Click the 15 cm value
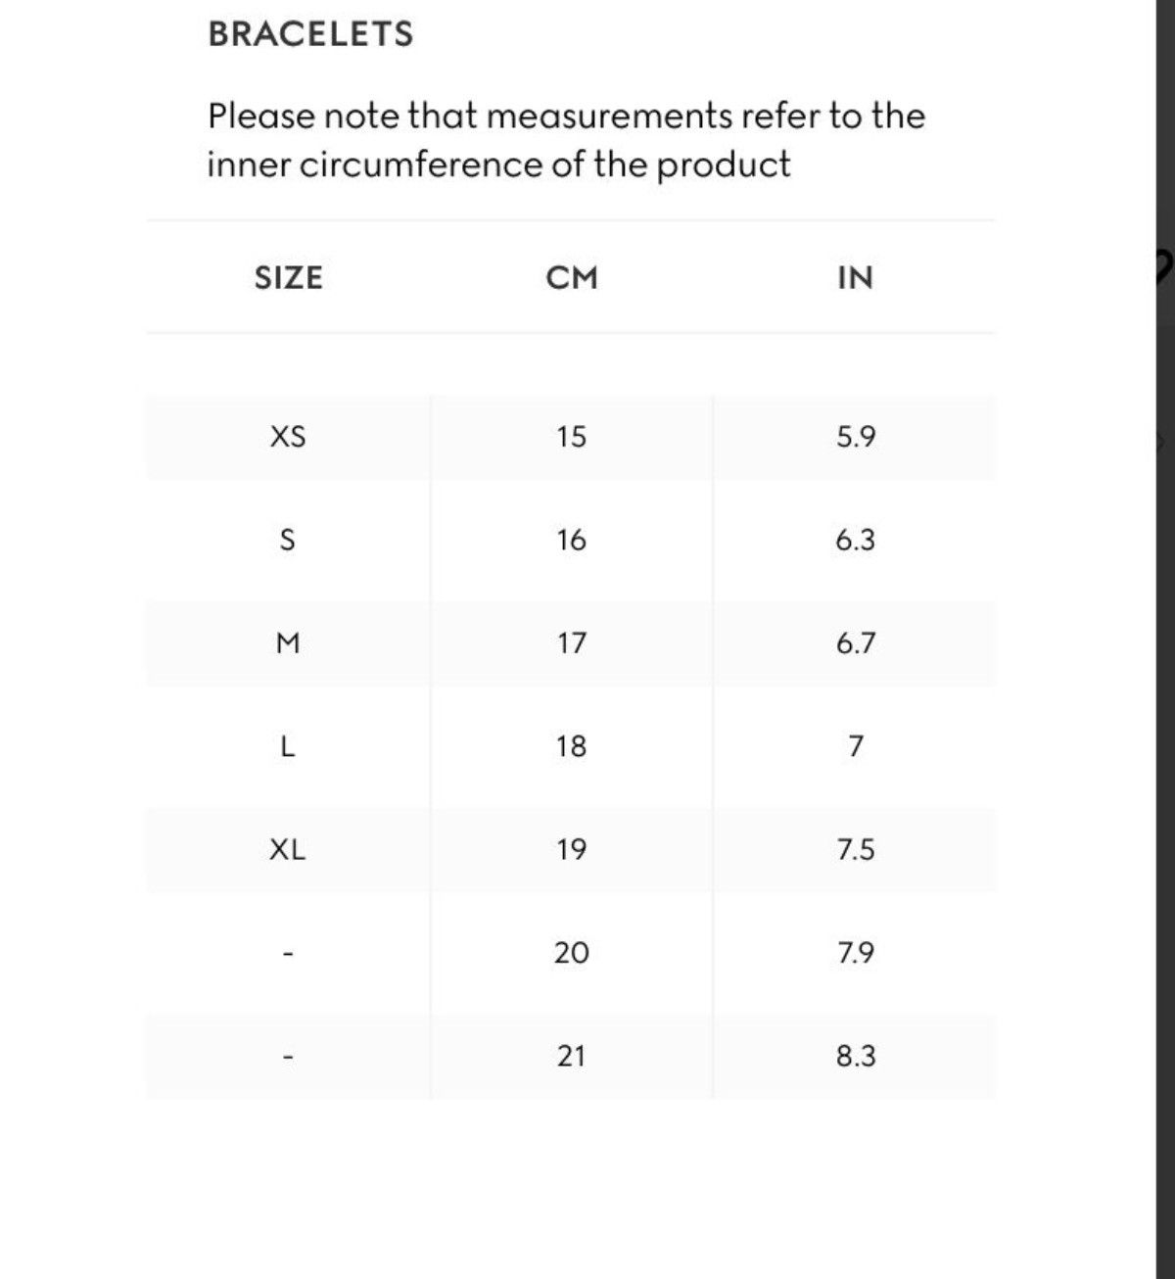 [571, 437]
